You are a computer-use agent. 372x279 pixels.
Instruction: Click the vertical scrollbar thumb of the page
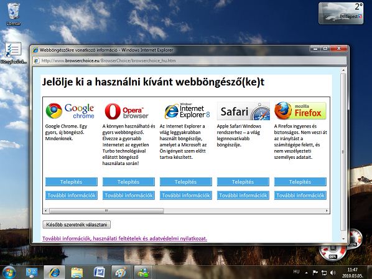[x=343, y=152]
